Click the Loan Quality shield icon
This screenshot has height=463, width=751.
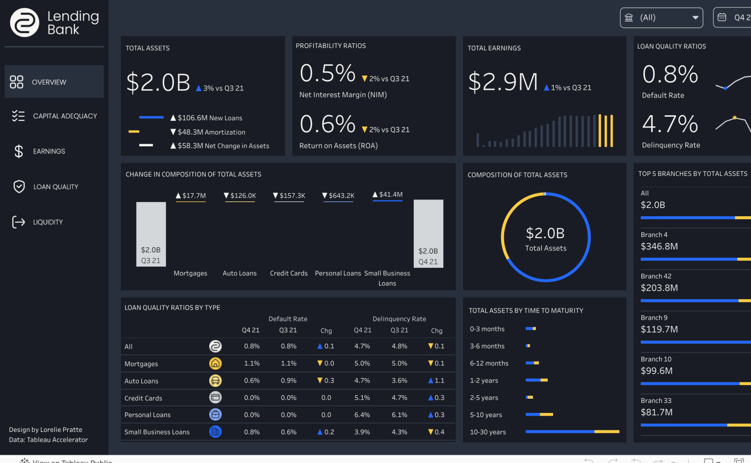click(x=19, y=187)
